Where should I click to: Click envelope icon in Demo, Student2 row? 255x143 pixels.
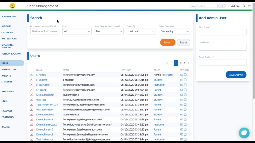click(x=181, y=114)
